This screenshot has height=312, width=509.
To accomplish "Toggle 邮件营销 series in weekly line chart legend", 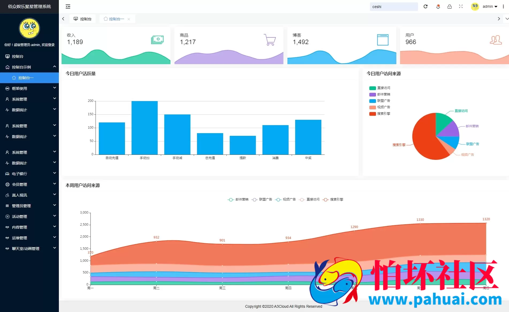I will [x=238, y=199].
